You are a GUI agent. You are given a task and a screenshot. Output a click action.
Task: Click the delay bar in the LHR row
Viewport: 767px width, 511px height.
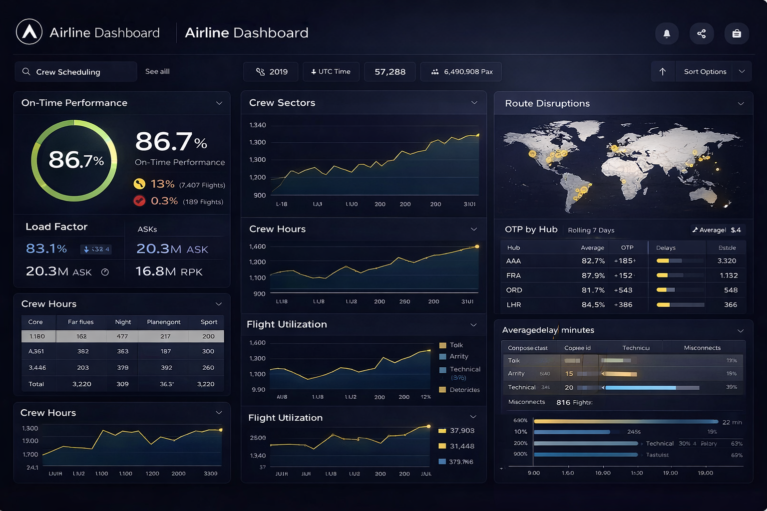coord(680,304)
